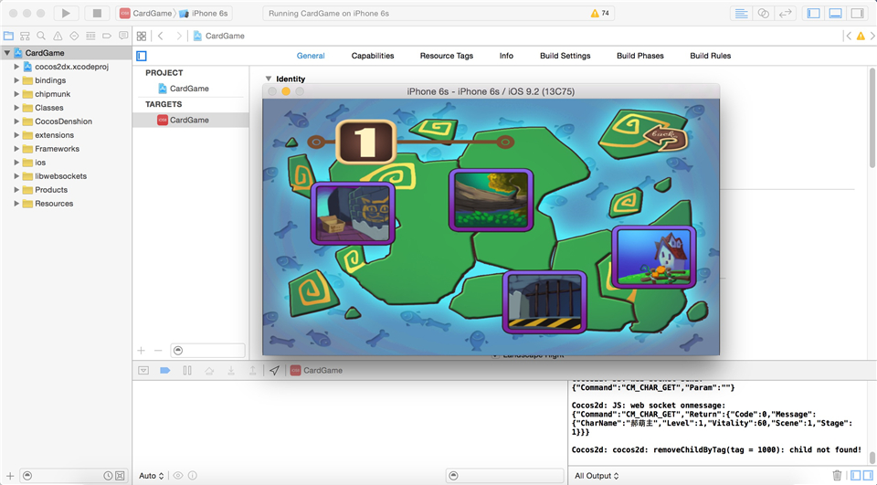Image resolution: width=877 pixels, height=485 pixels.
Task: Add a new target with plus
Action: 141,351
